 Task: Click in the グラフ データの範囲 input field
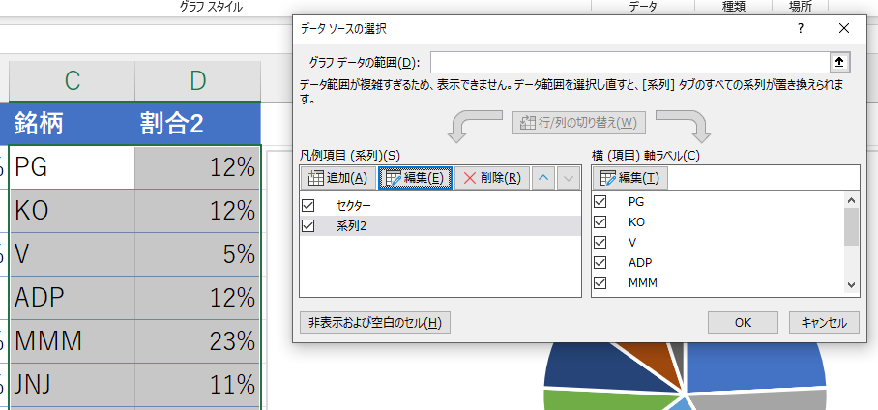point(629,62)
